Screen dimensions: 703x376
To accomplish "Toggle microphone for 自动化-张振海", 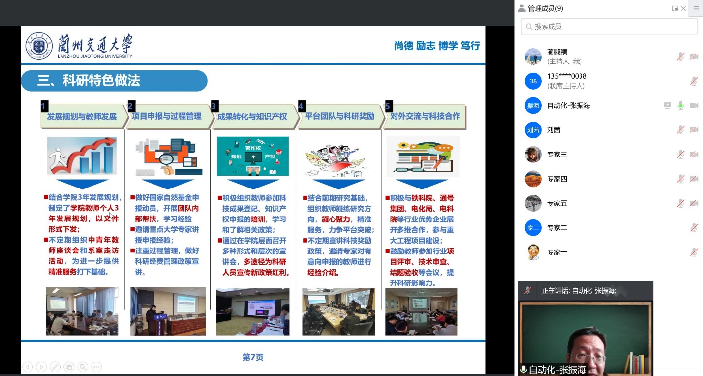I will (x=680, y=105).
